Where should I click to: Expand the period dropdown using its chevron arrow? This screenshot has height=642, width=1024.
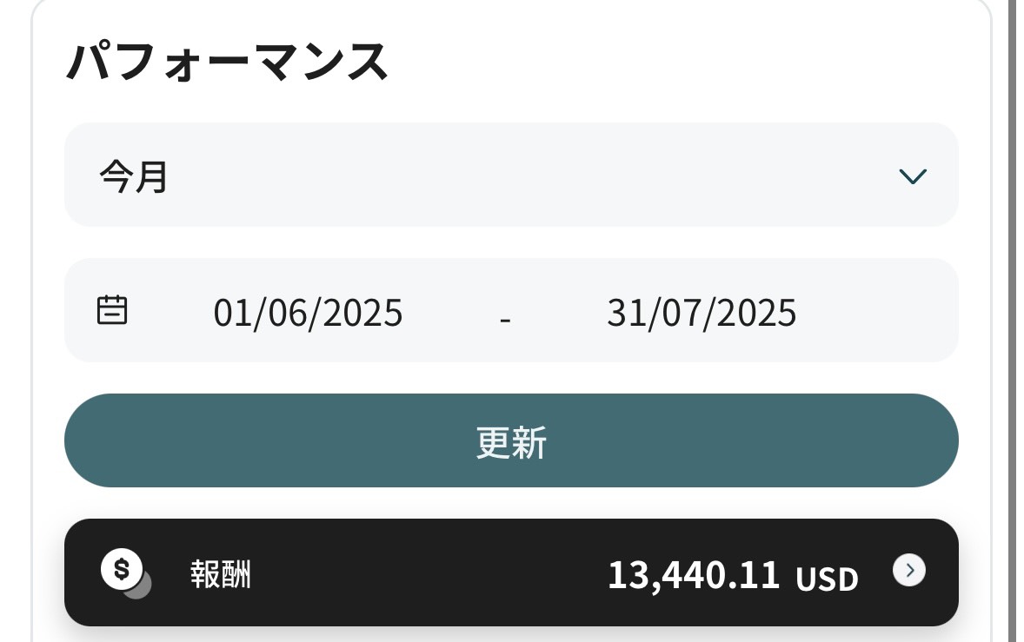(913, 177)
